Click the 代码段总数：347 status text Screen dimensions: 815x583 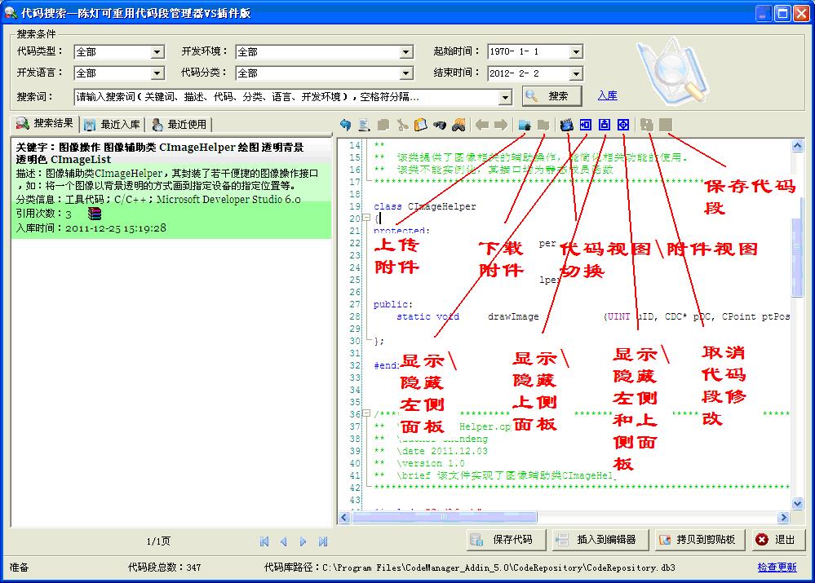click(x=164, y=568)
